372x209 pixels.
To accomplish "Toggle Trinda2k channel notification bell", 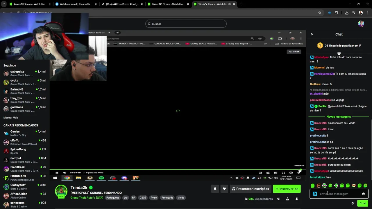I will [215, 189].
